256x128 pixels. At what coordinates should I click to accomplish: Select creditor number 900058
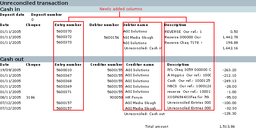[116, 98]
